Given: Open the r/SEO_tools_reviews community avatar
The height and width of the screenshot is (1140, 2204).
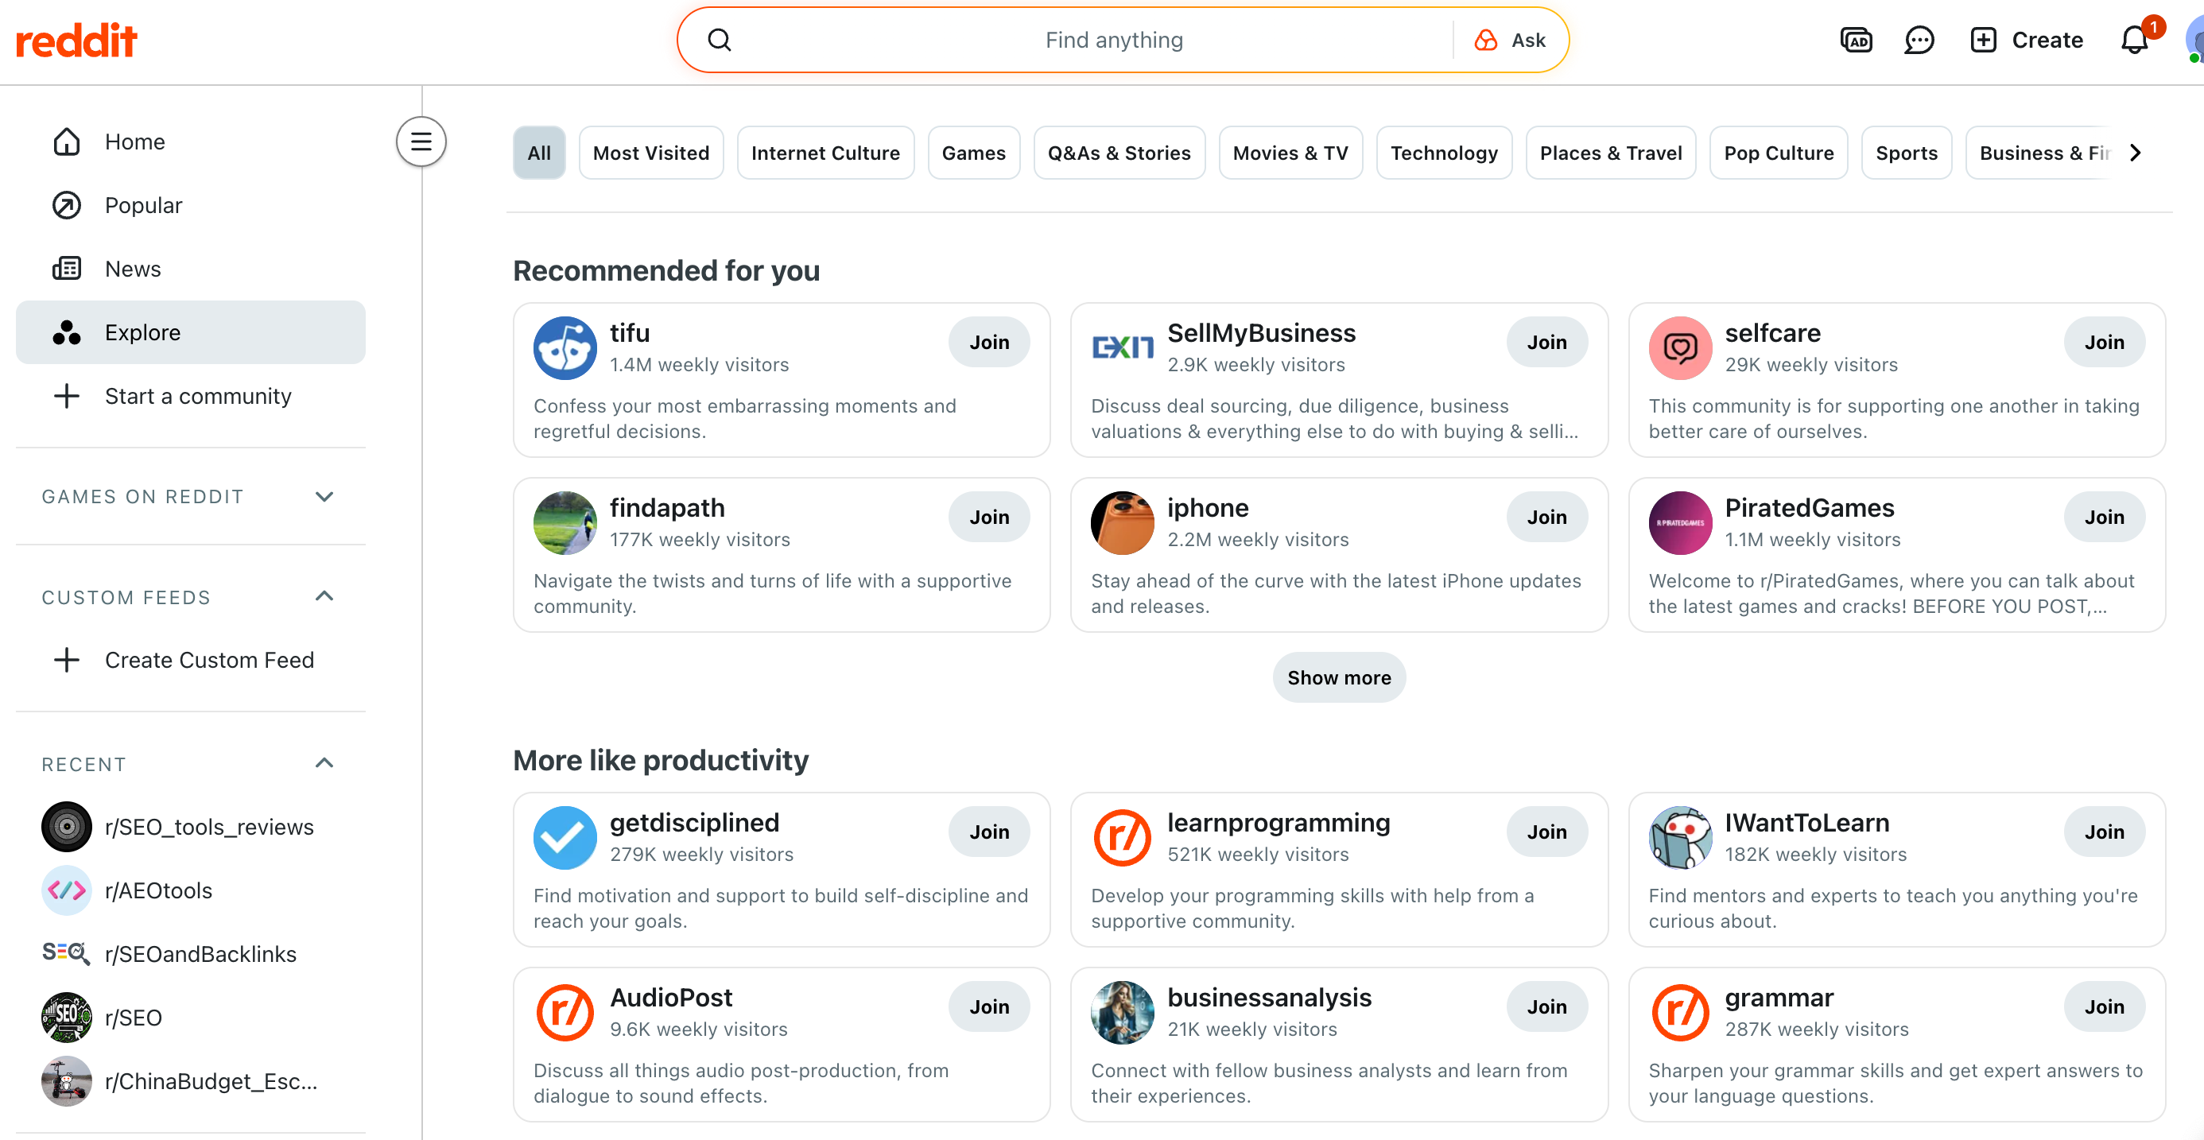Looking at the screenshot, I should pyautogui.click(x=67, y=827).
